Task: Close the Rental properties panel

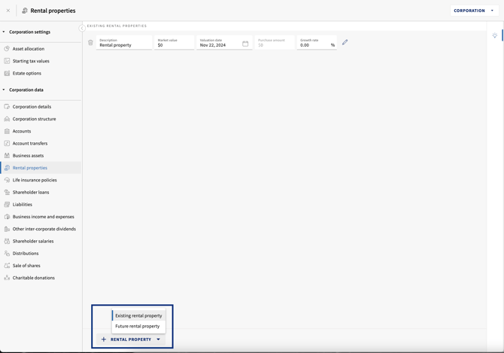Action: (8, 11)
